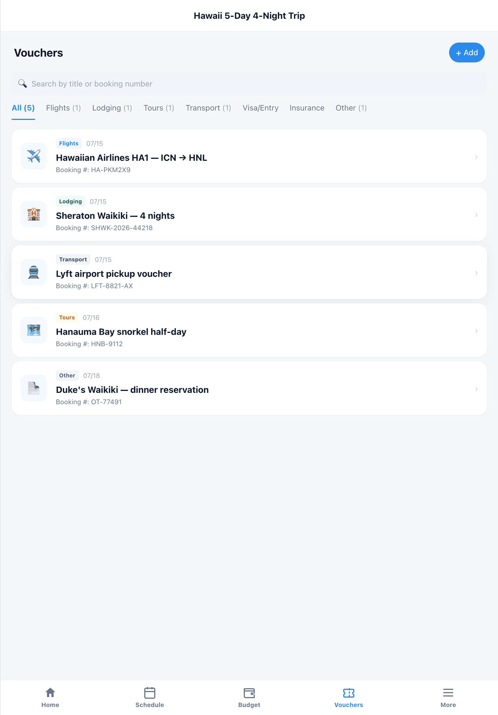Open Sheraton Waikiki details using the right chevron
This screenshot has height=715, width=498.
point(476,215)
